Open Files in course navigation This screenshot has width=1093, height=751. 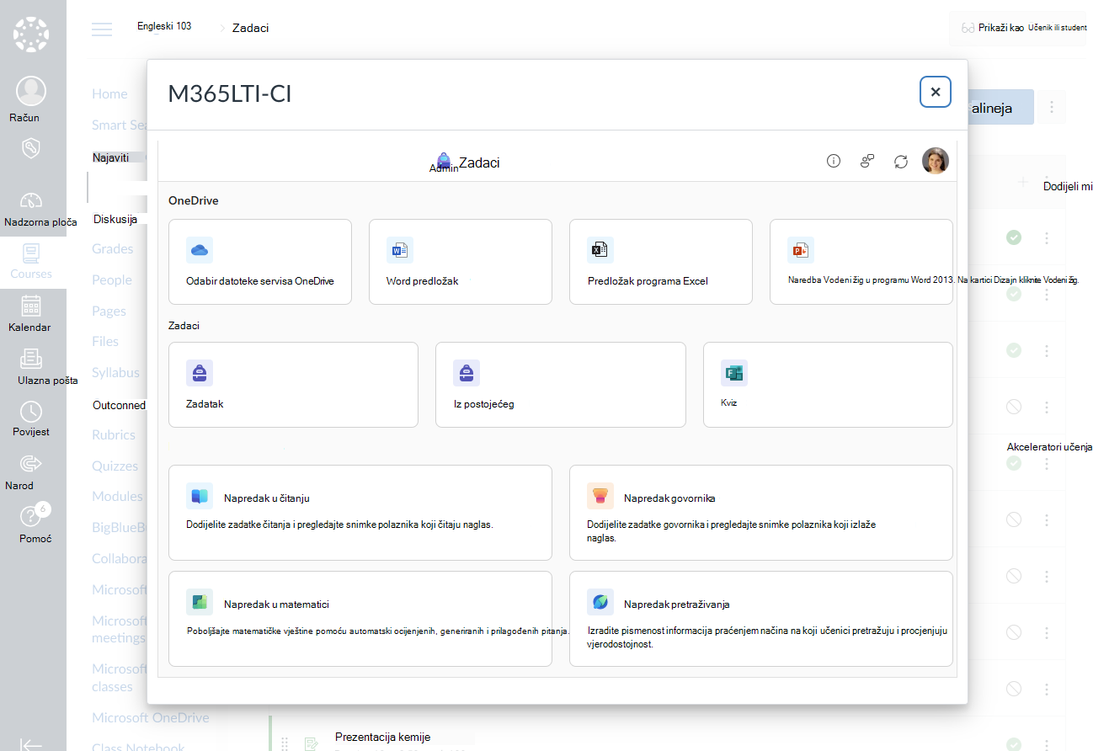click(x=105, y=342)
